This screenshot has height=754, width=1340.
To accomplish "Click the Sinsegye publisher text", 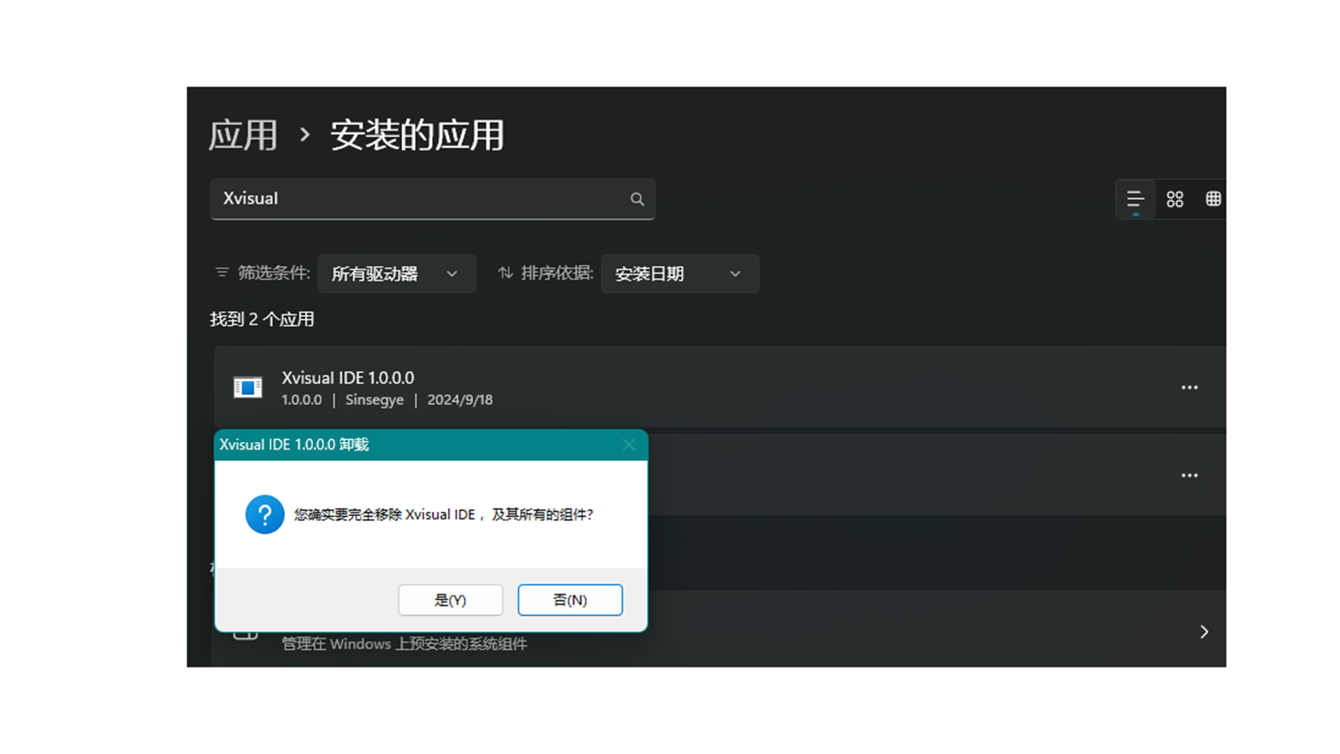I will 374,400.
